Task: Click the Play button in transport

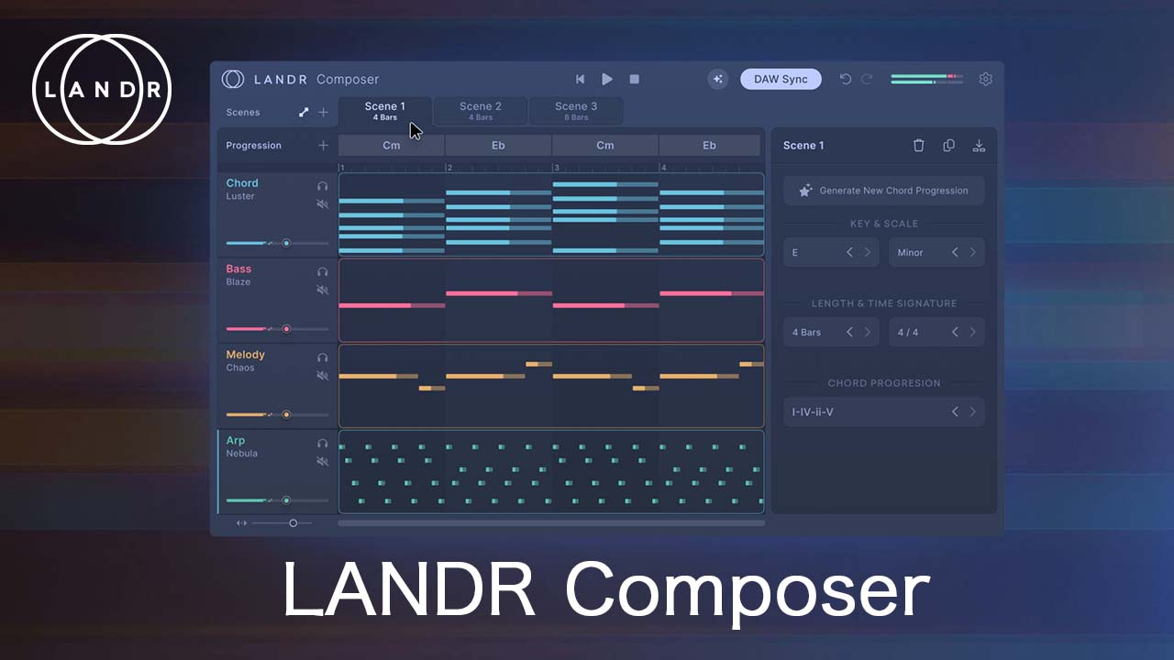Action: [x=607, y=80]
